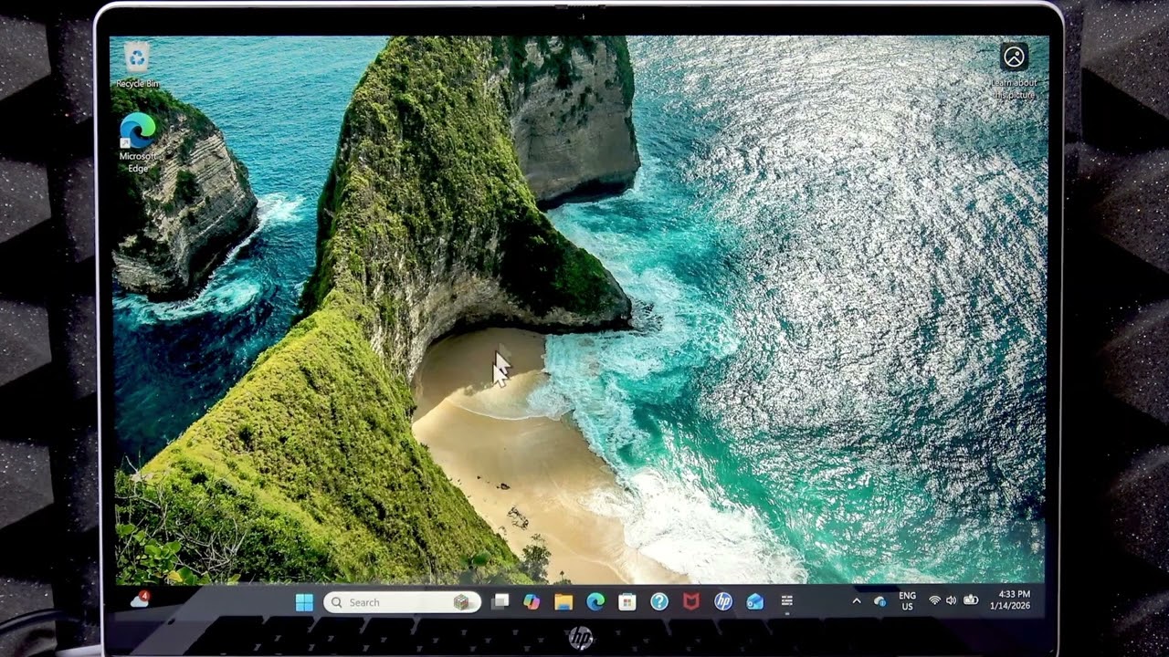The height and width of the screenshot is (657, 1169).
Task: Expand the hidden icons tray chevron
Action: click(857, 601)
